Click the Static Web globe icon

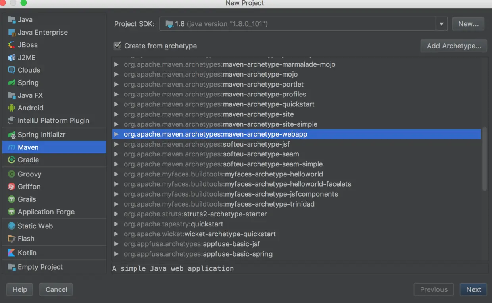[x=12, y=226]
